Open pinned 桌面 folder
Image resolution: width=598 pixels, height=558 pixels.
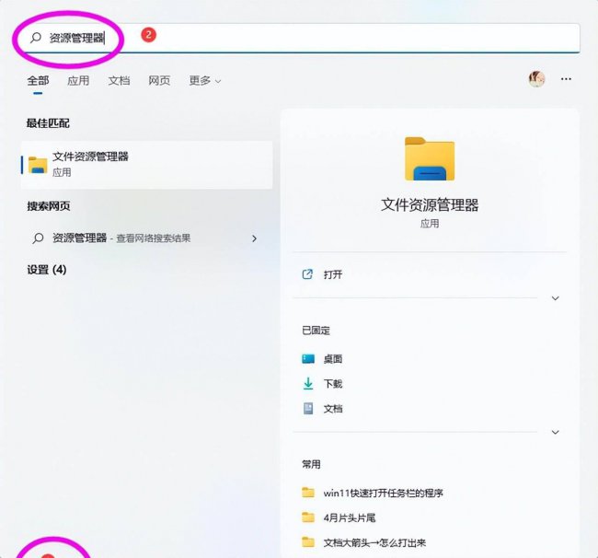(333, 359)
